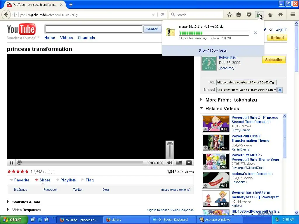Viewport: 299px width, 224px height.
Task: Click the volume slider handle
Action: pos(170,144)
